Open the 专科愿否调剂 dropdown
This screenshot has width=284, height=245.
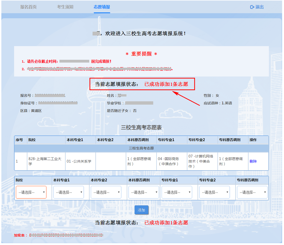click(252, 192)
